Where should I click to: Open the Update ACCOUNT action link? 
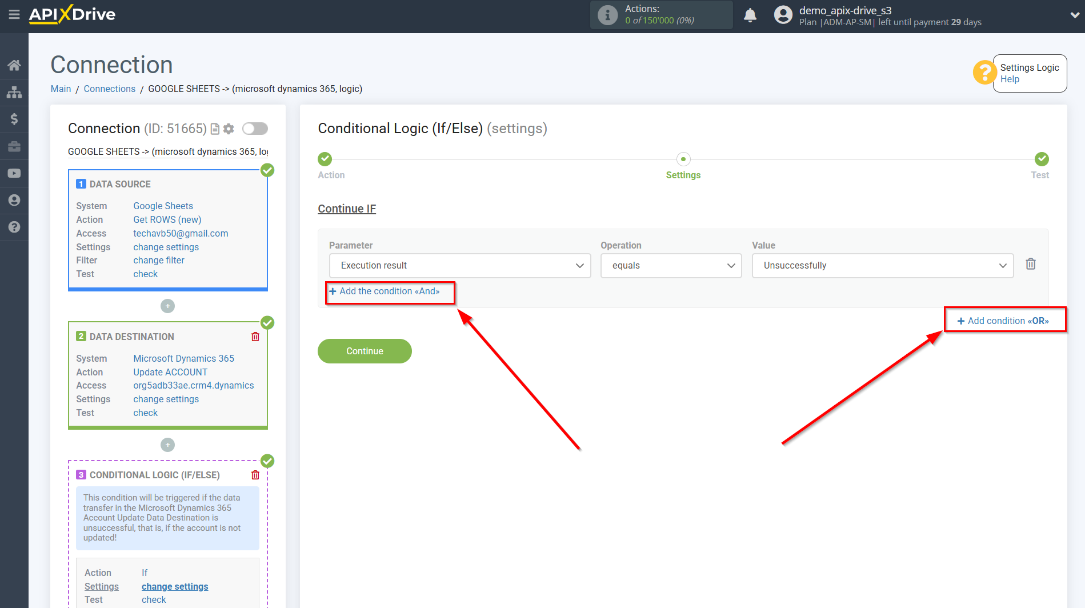click(170, 372)
